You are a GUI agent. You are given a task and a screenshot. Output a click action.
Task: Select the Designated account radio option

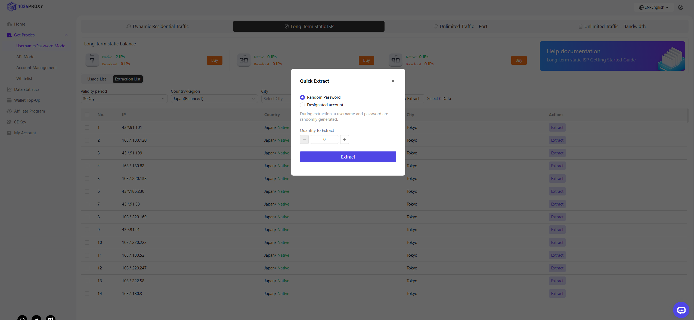(302, 105)
